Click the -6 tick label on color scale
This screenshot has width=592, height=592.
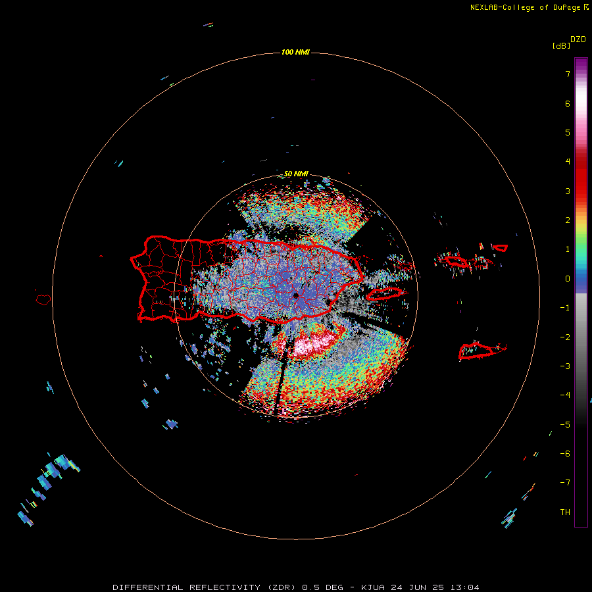(565, 454)
